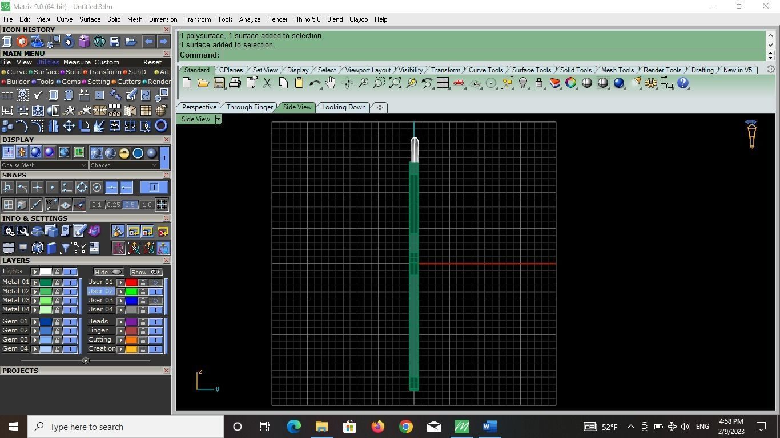The width and height of the screenshot is (780, 438).
Task: Click the Gem 03 layer color swatch
Action: [x=46, y=340]
